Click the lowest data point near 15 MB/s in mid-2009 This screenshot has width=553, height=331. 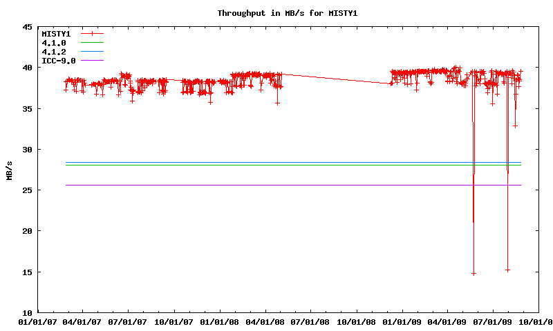click(x=474, y=273)
